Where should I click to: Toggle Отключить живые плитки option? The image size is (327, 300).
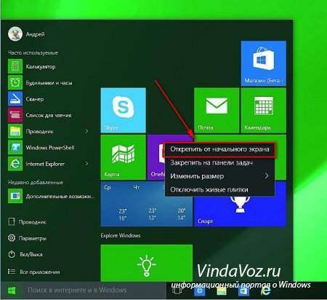tap(219, 189)
